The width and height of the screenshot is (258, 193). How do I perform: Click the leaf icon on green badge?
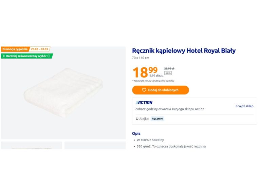click(x=4, y=56)
